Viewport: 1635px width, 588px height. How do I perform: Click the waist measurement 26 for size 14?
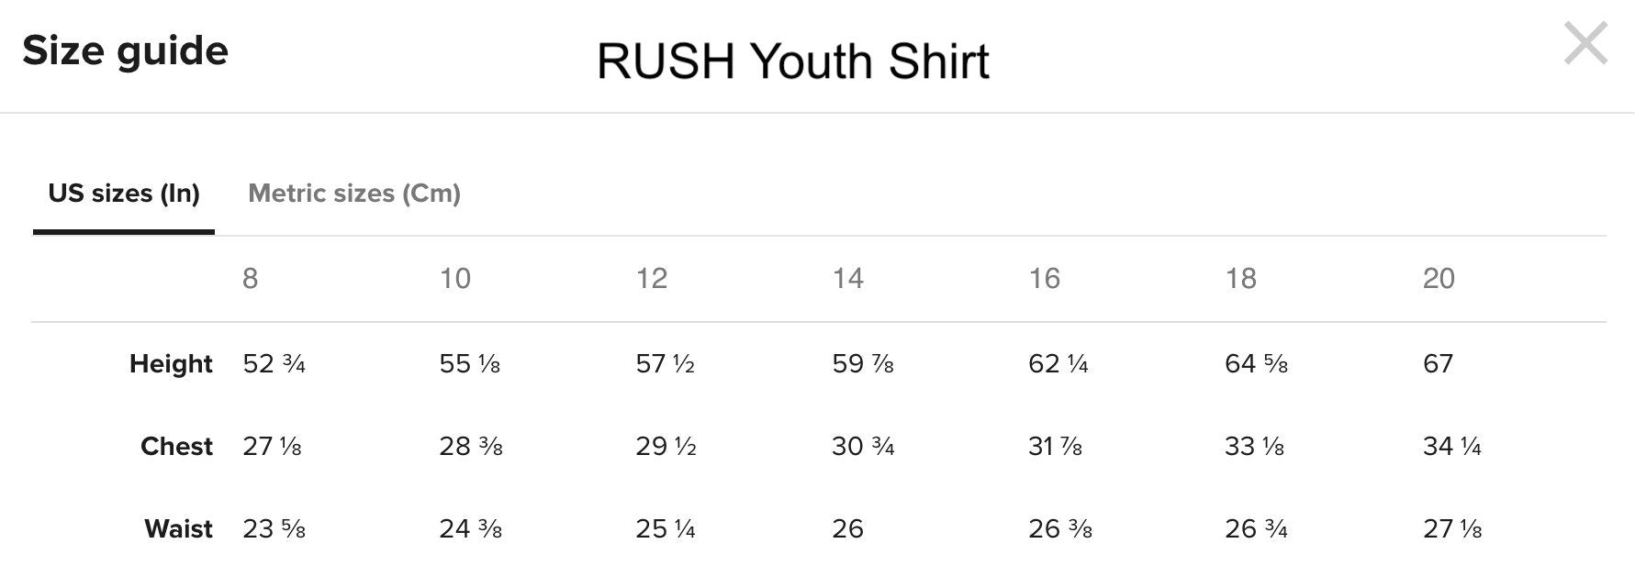click(x=851, y=529)
